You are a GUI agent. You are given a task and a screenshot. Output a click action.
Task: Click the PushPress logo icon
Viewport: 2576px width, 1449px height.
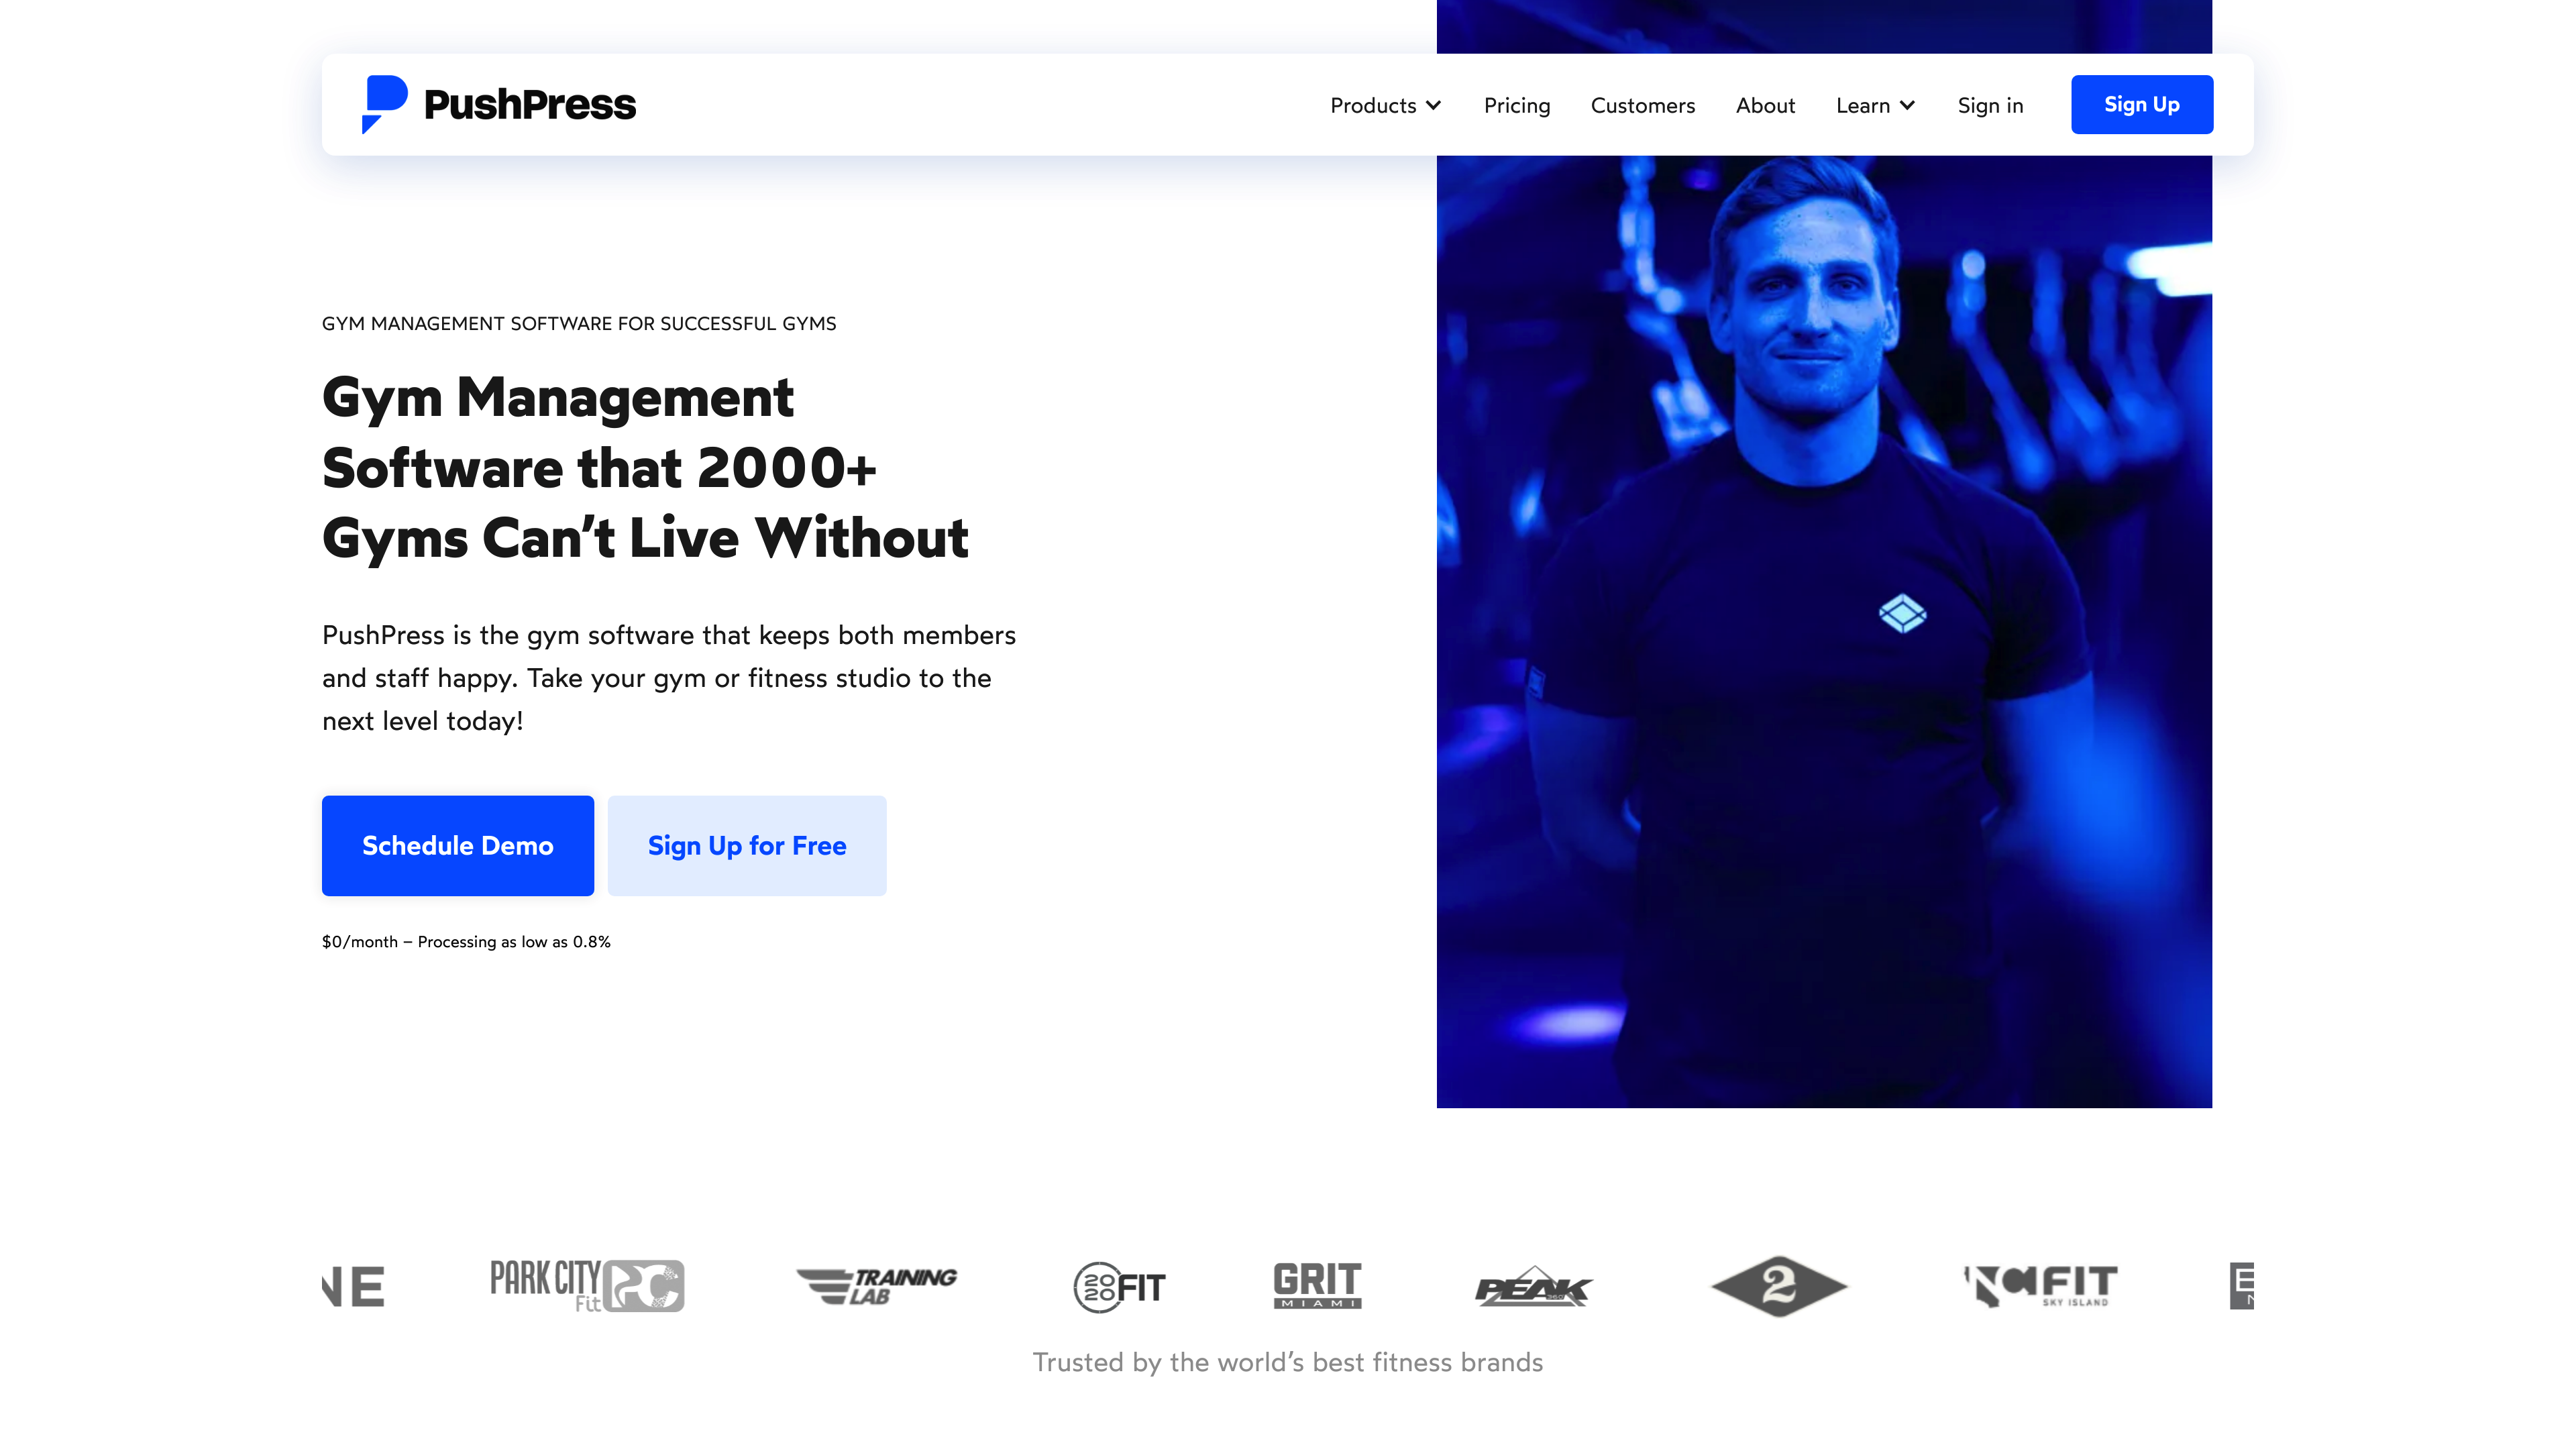tap(384, 104)
